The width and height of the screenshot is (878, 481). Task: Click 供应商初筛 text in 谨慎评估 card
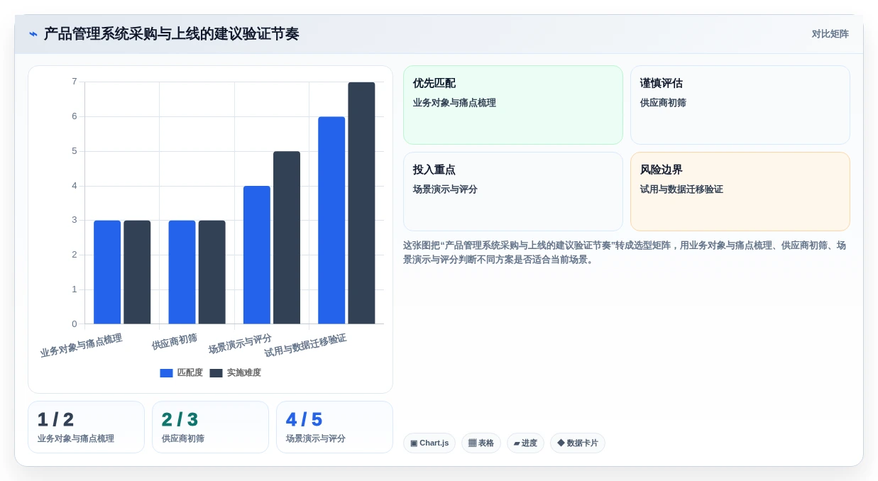[x=663, y=103]
